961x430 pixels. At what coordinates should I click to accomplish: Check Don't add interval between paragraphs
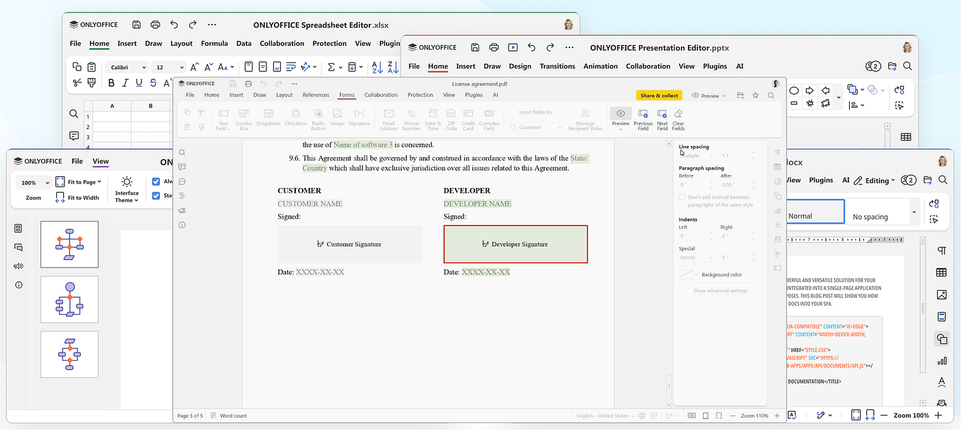coord(682,197)
